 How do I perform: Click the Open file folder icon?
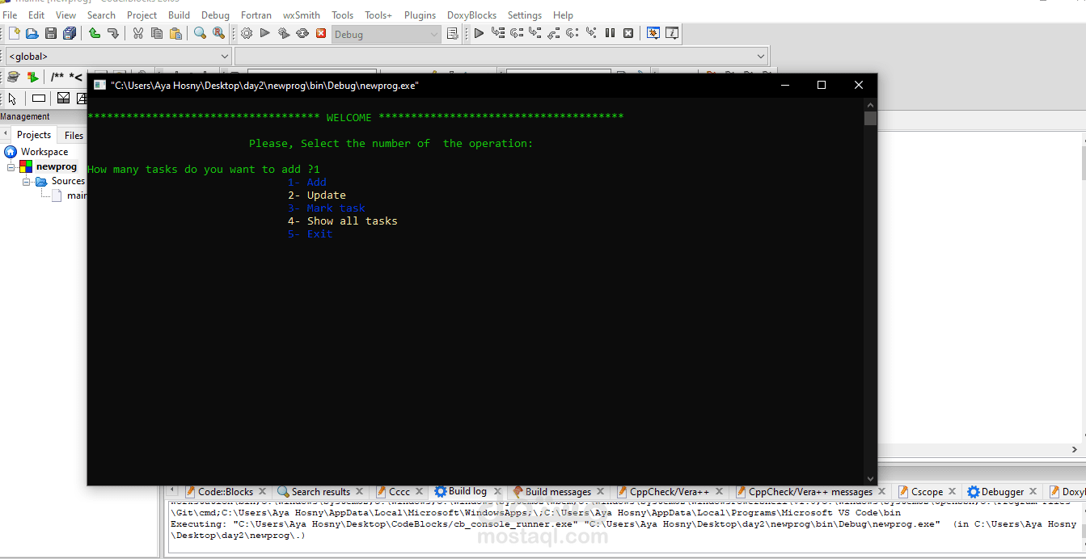click(x=32, y=33)
